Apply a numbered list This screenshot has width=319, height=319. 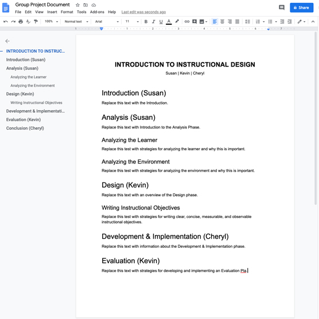pos(258,22)
